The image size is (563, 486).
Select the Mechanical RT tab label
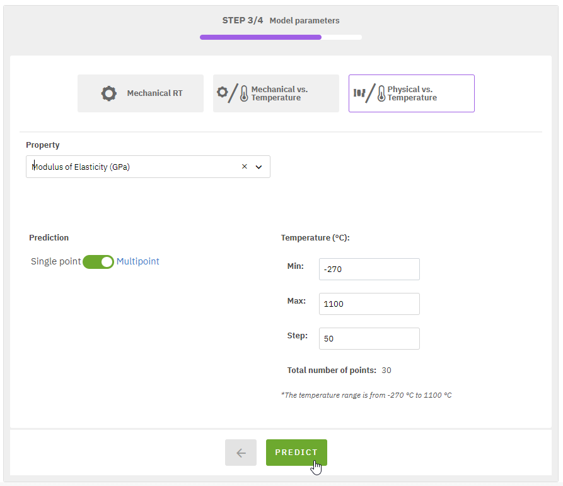click(154, 93)
